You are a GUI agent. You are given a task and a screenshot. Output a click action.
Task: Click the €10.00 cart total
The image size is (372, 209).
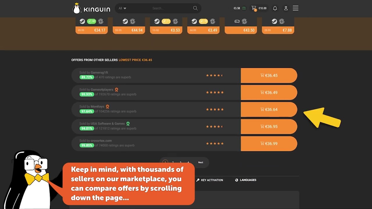pos(262,8)
